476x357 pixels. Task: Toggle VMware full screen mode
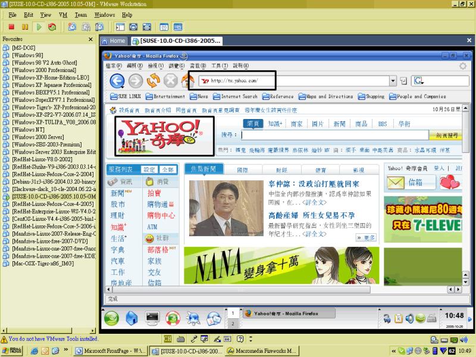(x=147, y=27)
